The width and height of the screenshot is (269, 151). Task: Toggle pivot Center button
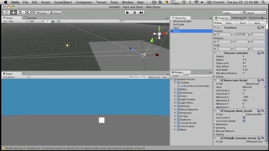coord(42,13)
